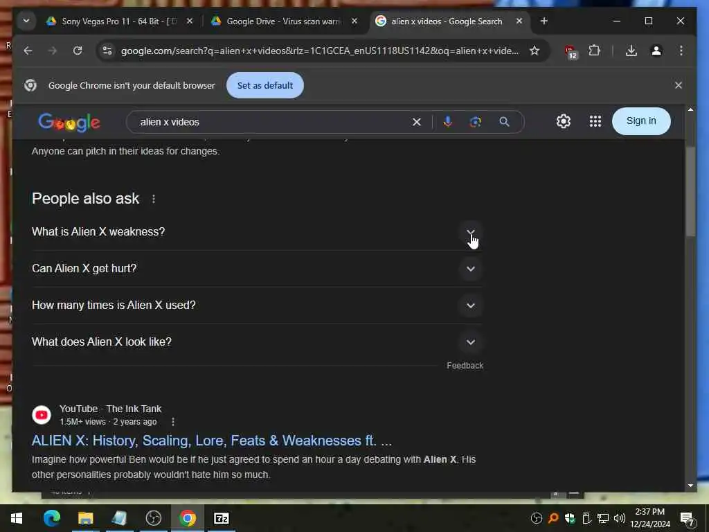Click the address bar URL
This screenshot has height=532, width=709.
(x=319, y=51)
